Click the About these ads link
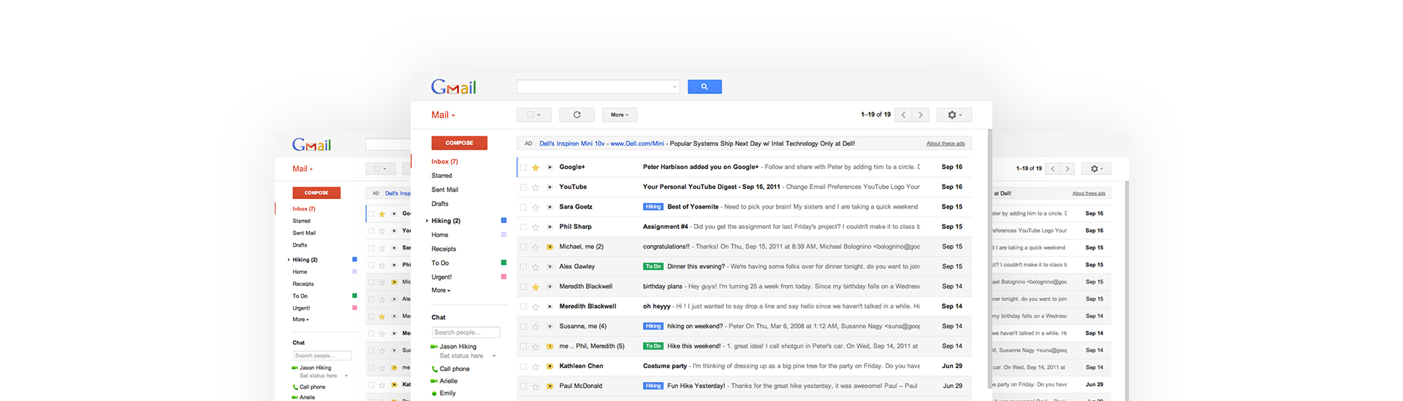The width and height of the screenshot is (1403, 401). (x=946, y=144)
